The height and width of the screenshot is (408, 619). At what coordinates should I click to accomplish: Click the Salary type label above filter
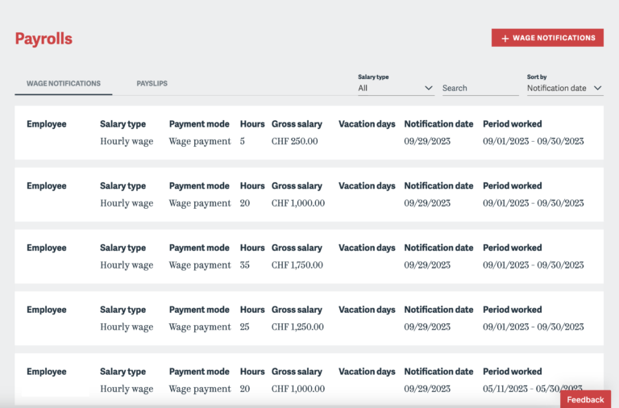[373, 77]
